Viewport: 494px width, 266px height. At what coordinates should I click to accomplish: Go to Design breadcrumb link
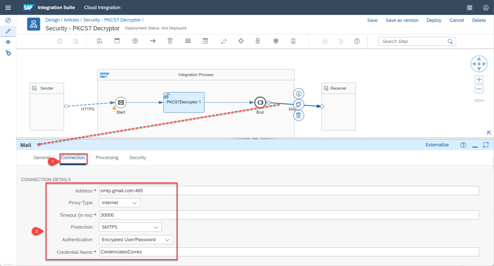point(53,20)
